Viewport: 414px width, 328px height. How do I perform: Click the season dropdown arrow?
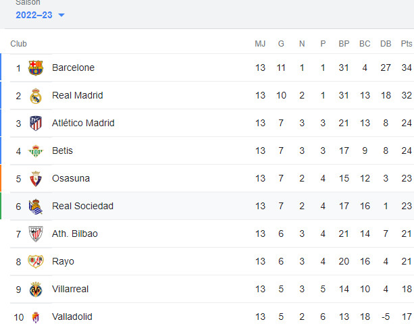point(61,16)
